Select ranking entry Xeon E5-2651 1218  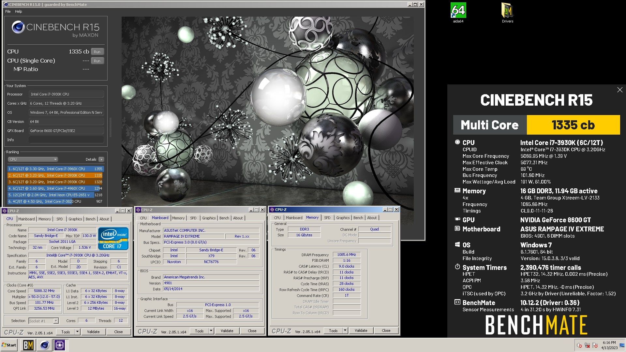(x=55, y=195)
